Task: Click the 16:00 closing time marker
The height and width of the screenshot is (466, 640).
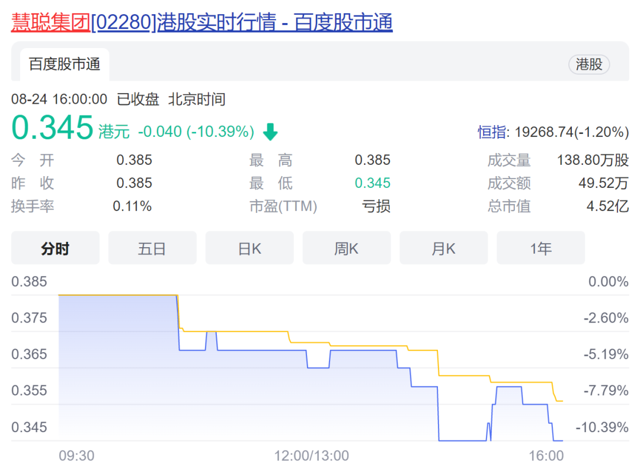Action: pyautogui.click(x=546, y=456)
